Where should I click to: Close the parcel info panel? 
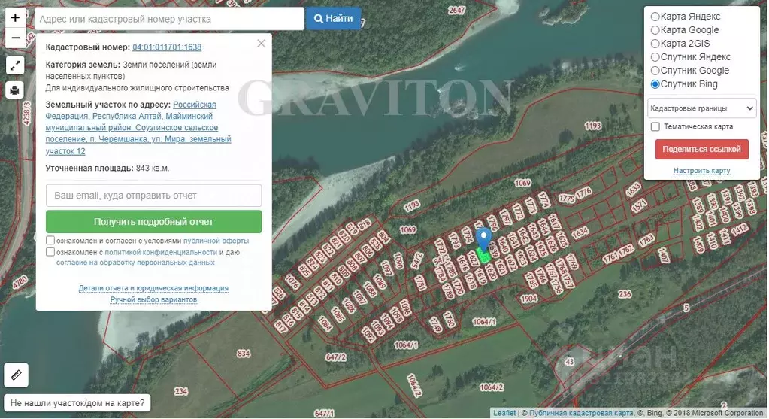tap(261, 44)
